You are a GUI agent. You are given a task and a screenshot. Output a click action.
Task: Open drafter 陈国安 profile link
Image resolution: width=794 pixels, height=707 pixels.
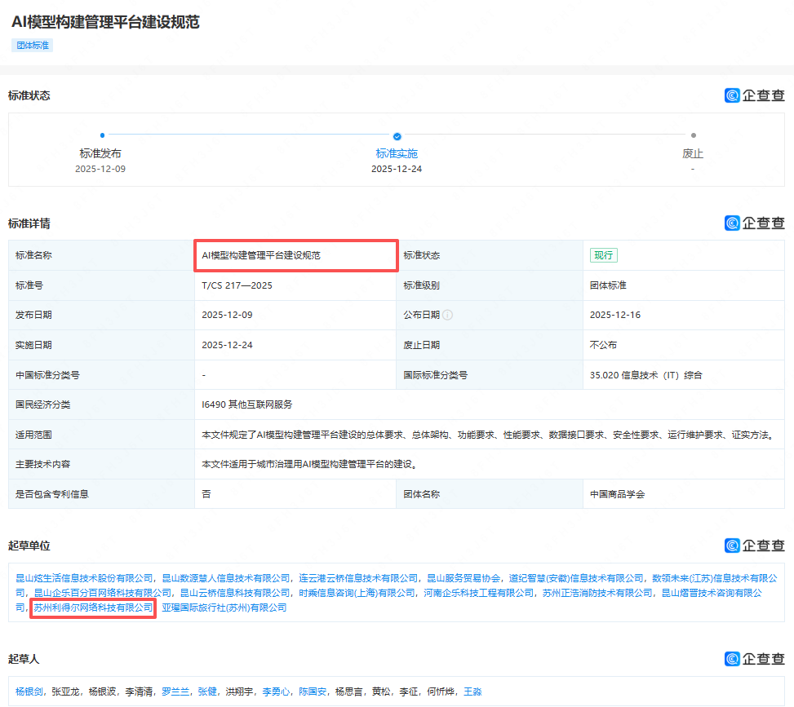click(313, 692)
